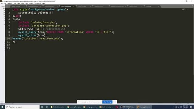The height and width of the screenshot is (109, 194).
Task: Click the microphone tray icon
Action: click(x=176, y=107)
